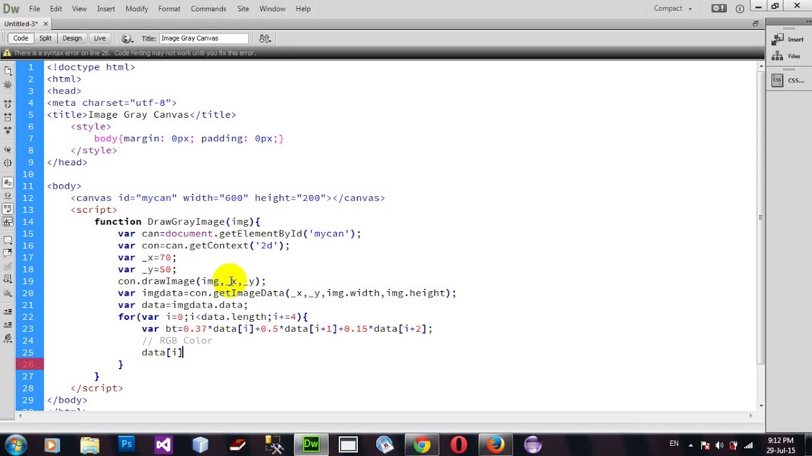Open the Edit menu
Viewport: 812px width, 456px height.
pyautogui.click(x=56, y=9)
